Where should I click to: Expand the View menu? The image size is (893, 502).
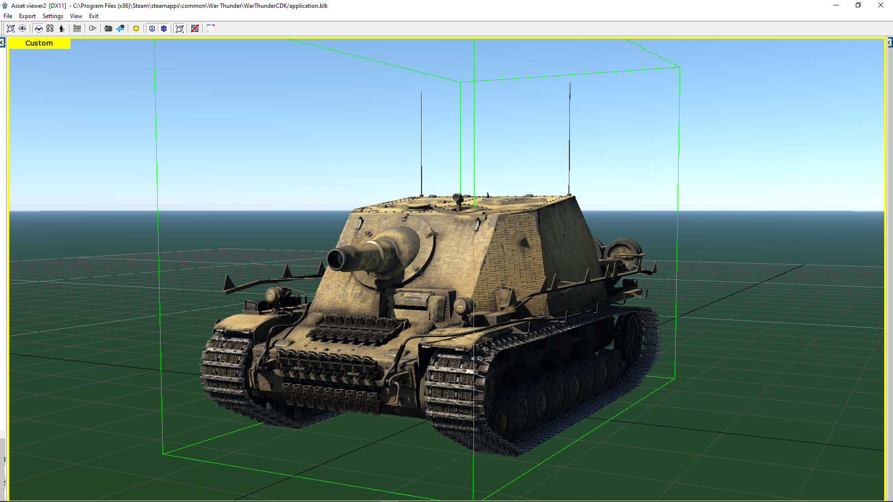click(76, 16)
